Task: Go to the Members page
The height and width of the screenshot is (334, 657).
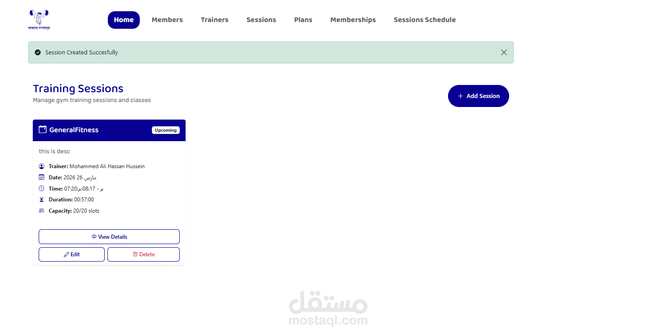Action: pos(167,20)
